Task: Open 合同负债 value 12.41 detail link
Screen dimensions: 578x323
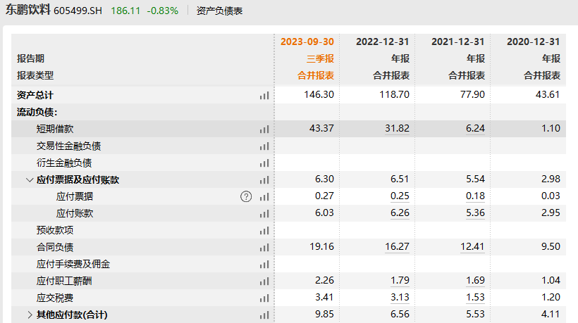Action: pos(472,247)
